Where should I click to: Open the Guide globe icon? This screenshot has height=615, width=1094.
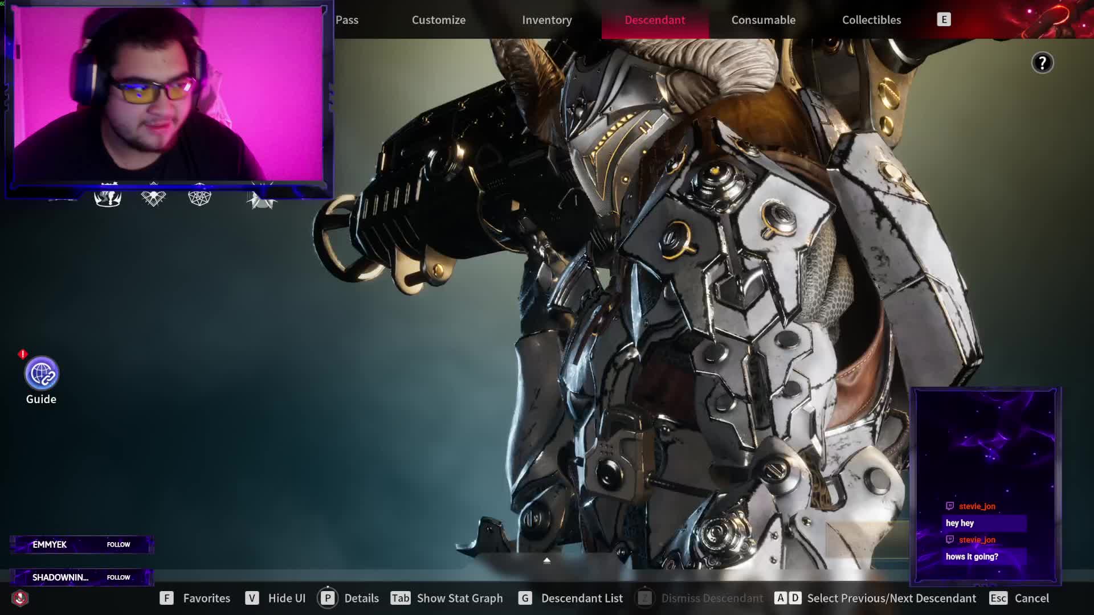[x=42, y=374]
